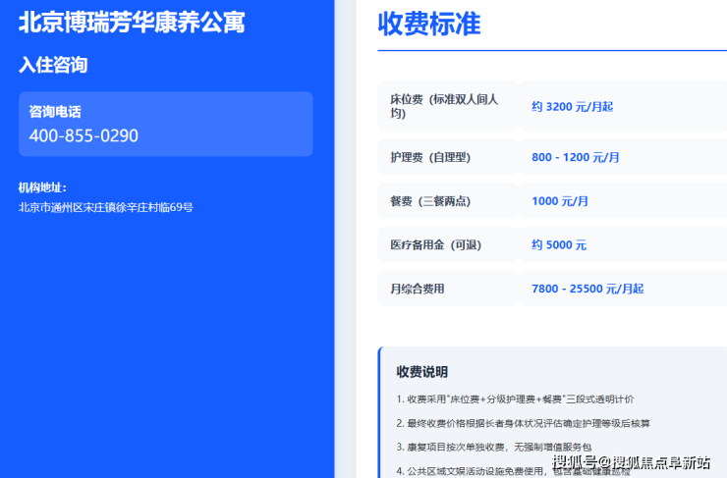
Task: Select note 3 about 康复项目按次单独收费
Action: 494,448
